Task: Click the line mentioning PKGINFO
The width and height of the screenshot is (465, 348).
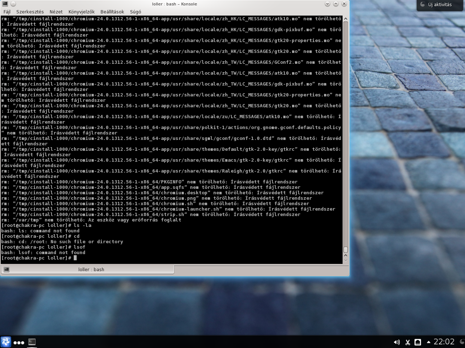Action: coord(149,182)
